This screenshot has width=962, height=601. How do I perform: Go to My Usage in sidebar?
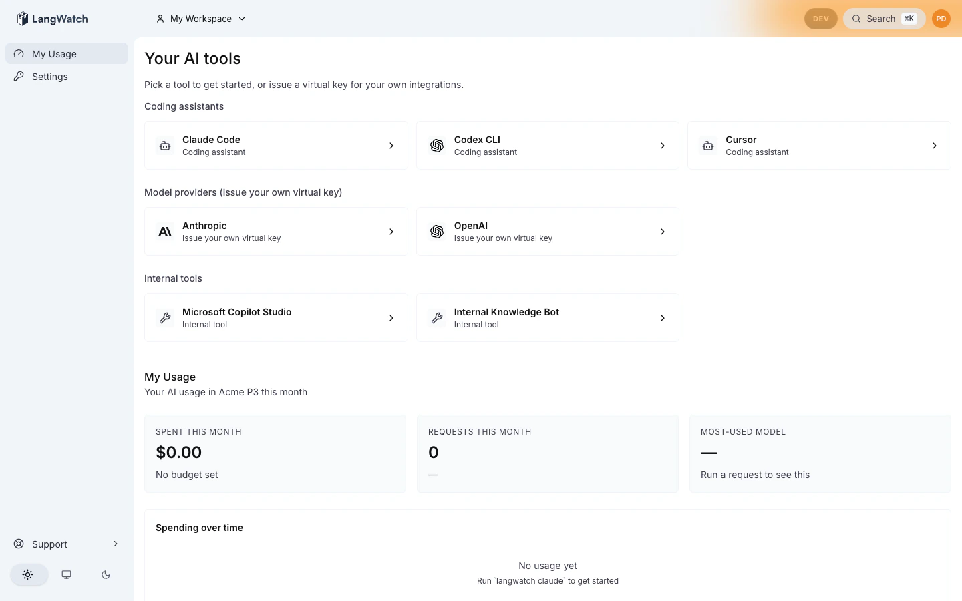67,53
